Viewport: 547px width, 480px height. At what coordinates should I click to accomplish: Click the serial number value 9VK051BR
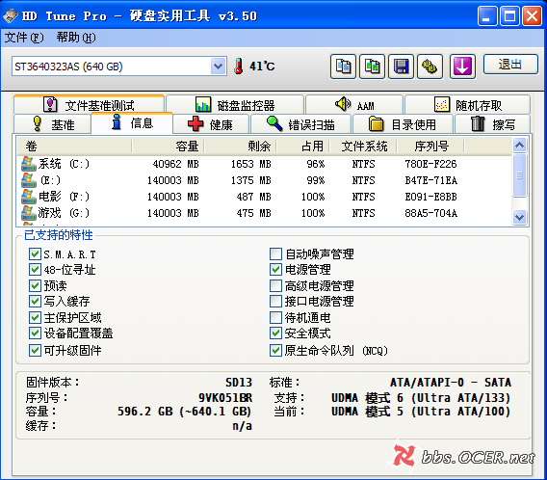tap(225, 398)
